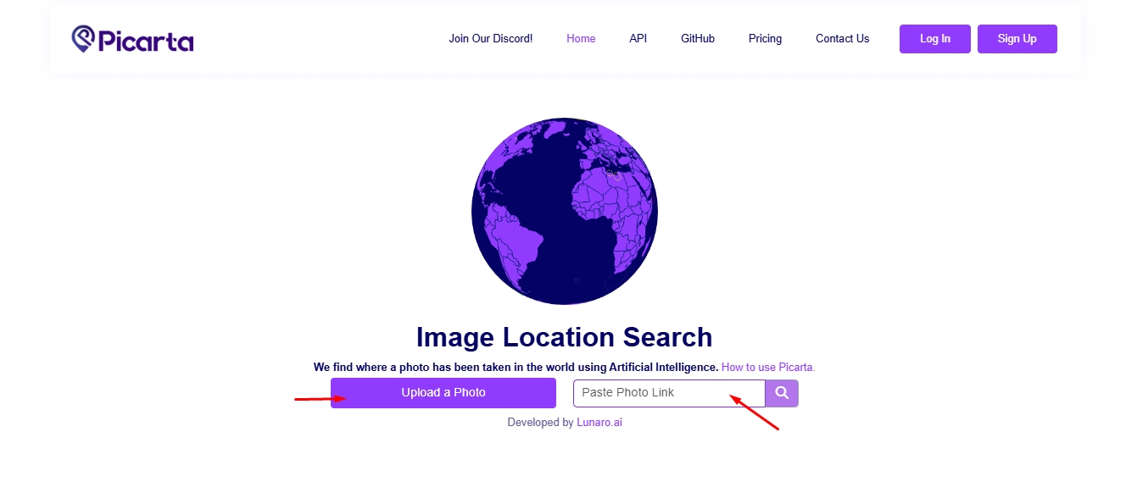Click the Log In button
The image size is (1126, 504).
pyautogui.click(x=935, y=39)
